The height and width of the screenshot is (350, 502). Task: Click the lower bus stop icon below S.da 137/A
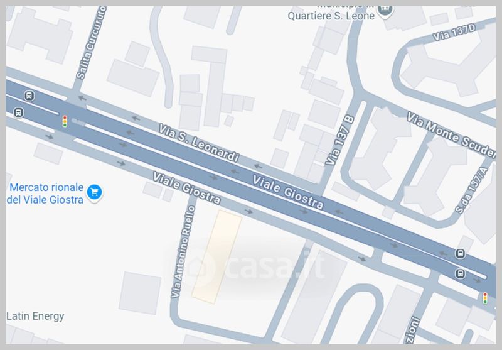(460, 274)
